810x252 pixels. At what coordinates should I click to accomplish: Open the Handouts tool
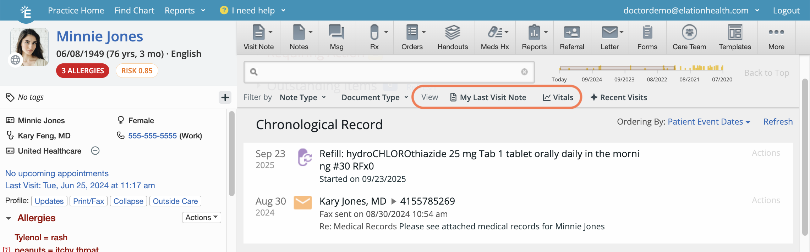(x=452, y=38)
